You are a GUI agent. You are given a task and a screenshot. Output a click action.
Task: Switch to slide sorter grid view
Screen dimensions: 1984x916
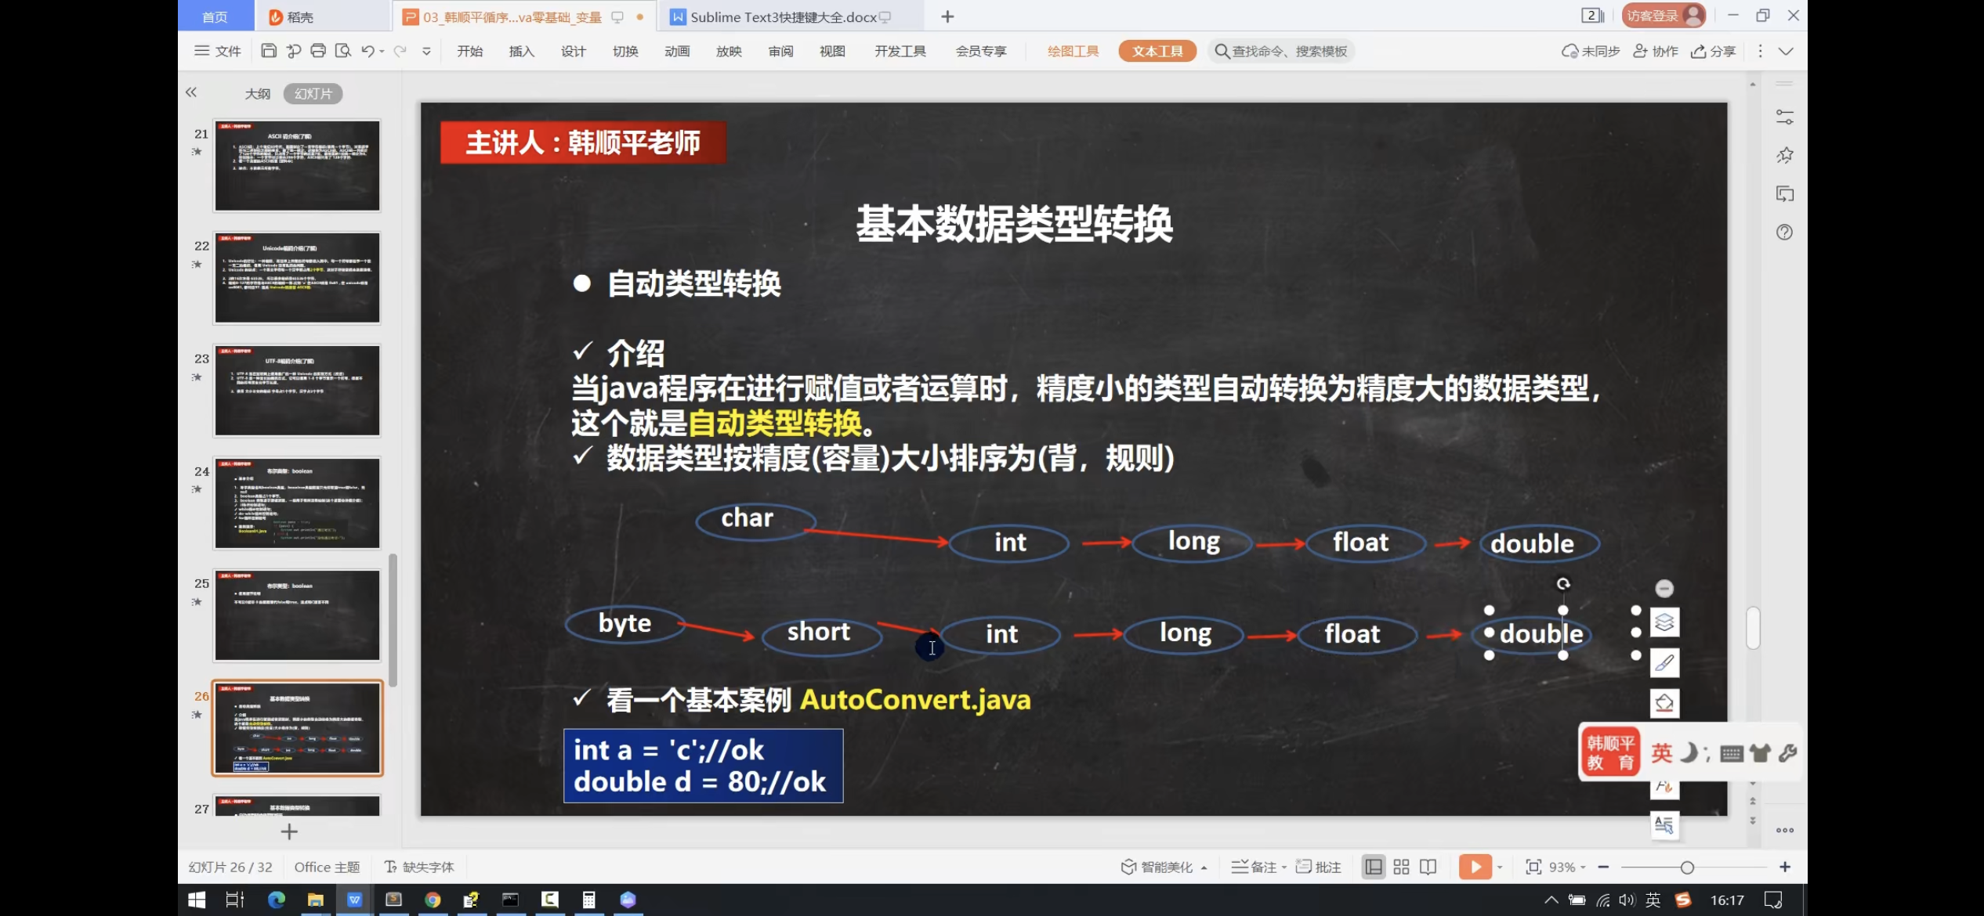coord(1401,867)
